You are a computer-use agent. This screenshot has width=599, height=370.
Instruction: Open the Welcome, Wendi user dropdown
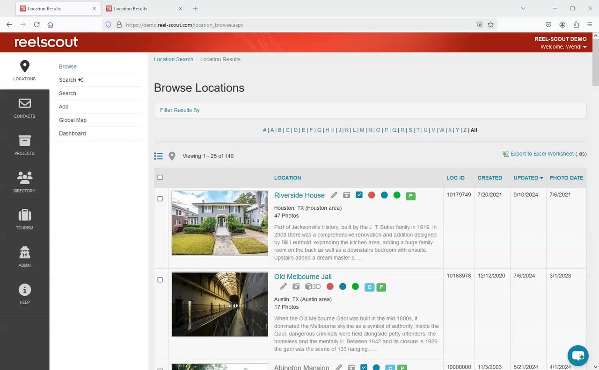point(563,47)
